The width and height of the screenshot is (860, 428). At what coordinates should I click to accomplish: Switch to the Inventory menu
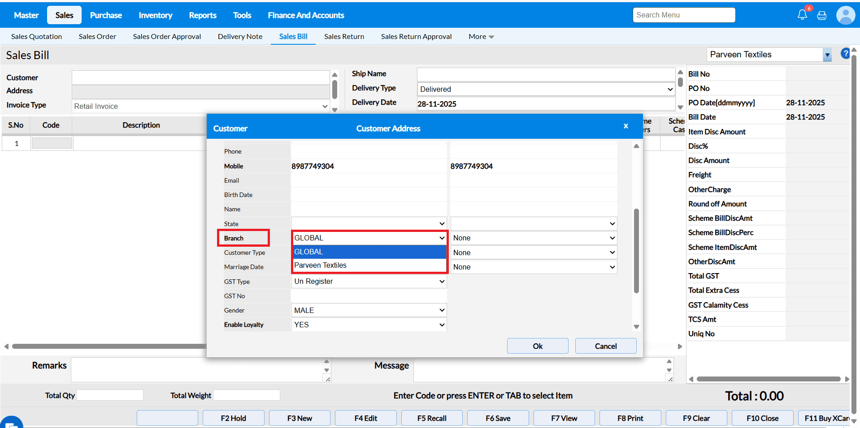(x=155, y=15)
